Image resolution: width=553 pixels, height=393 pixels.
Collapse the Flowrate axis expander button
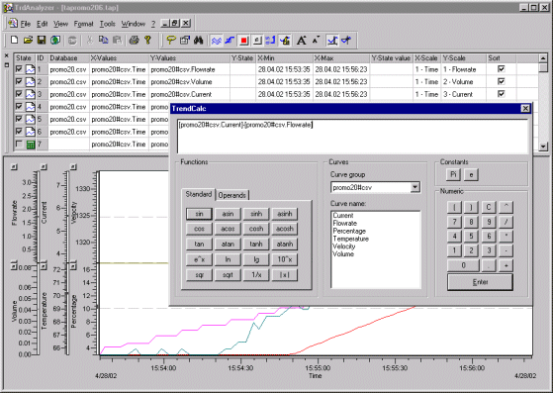(14, 167)
